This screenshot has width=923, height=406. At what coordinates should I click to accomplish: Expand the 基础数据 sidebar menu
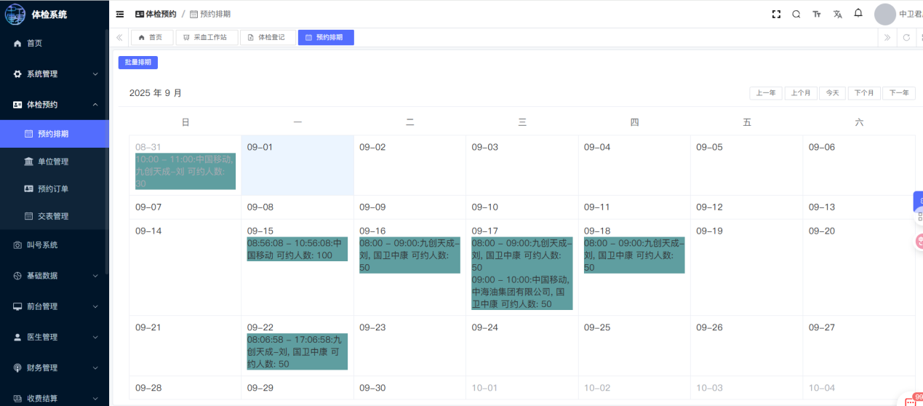pos(55,276)
